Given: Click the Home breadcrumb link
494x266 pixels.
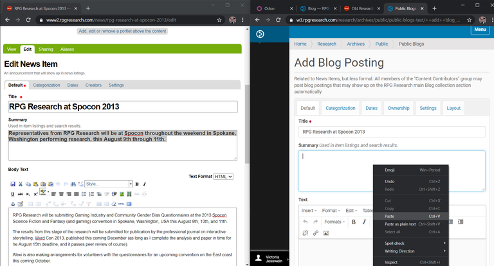Looking at the screenshot, I should click(300, 44).
